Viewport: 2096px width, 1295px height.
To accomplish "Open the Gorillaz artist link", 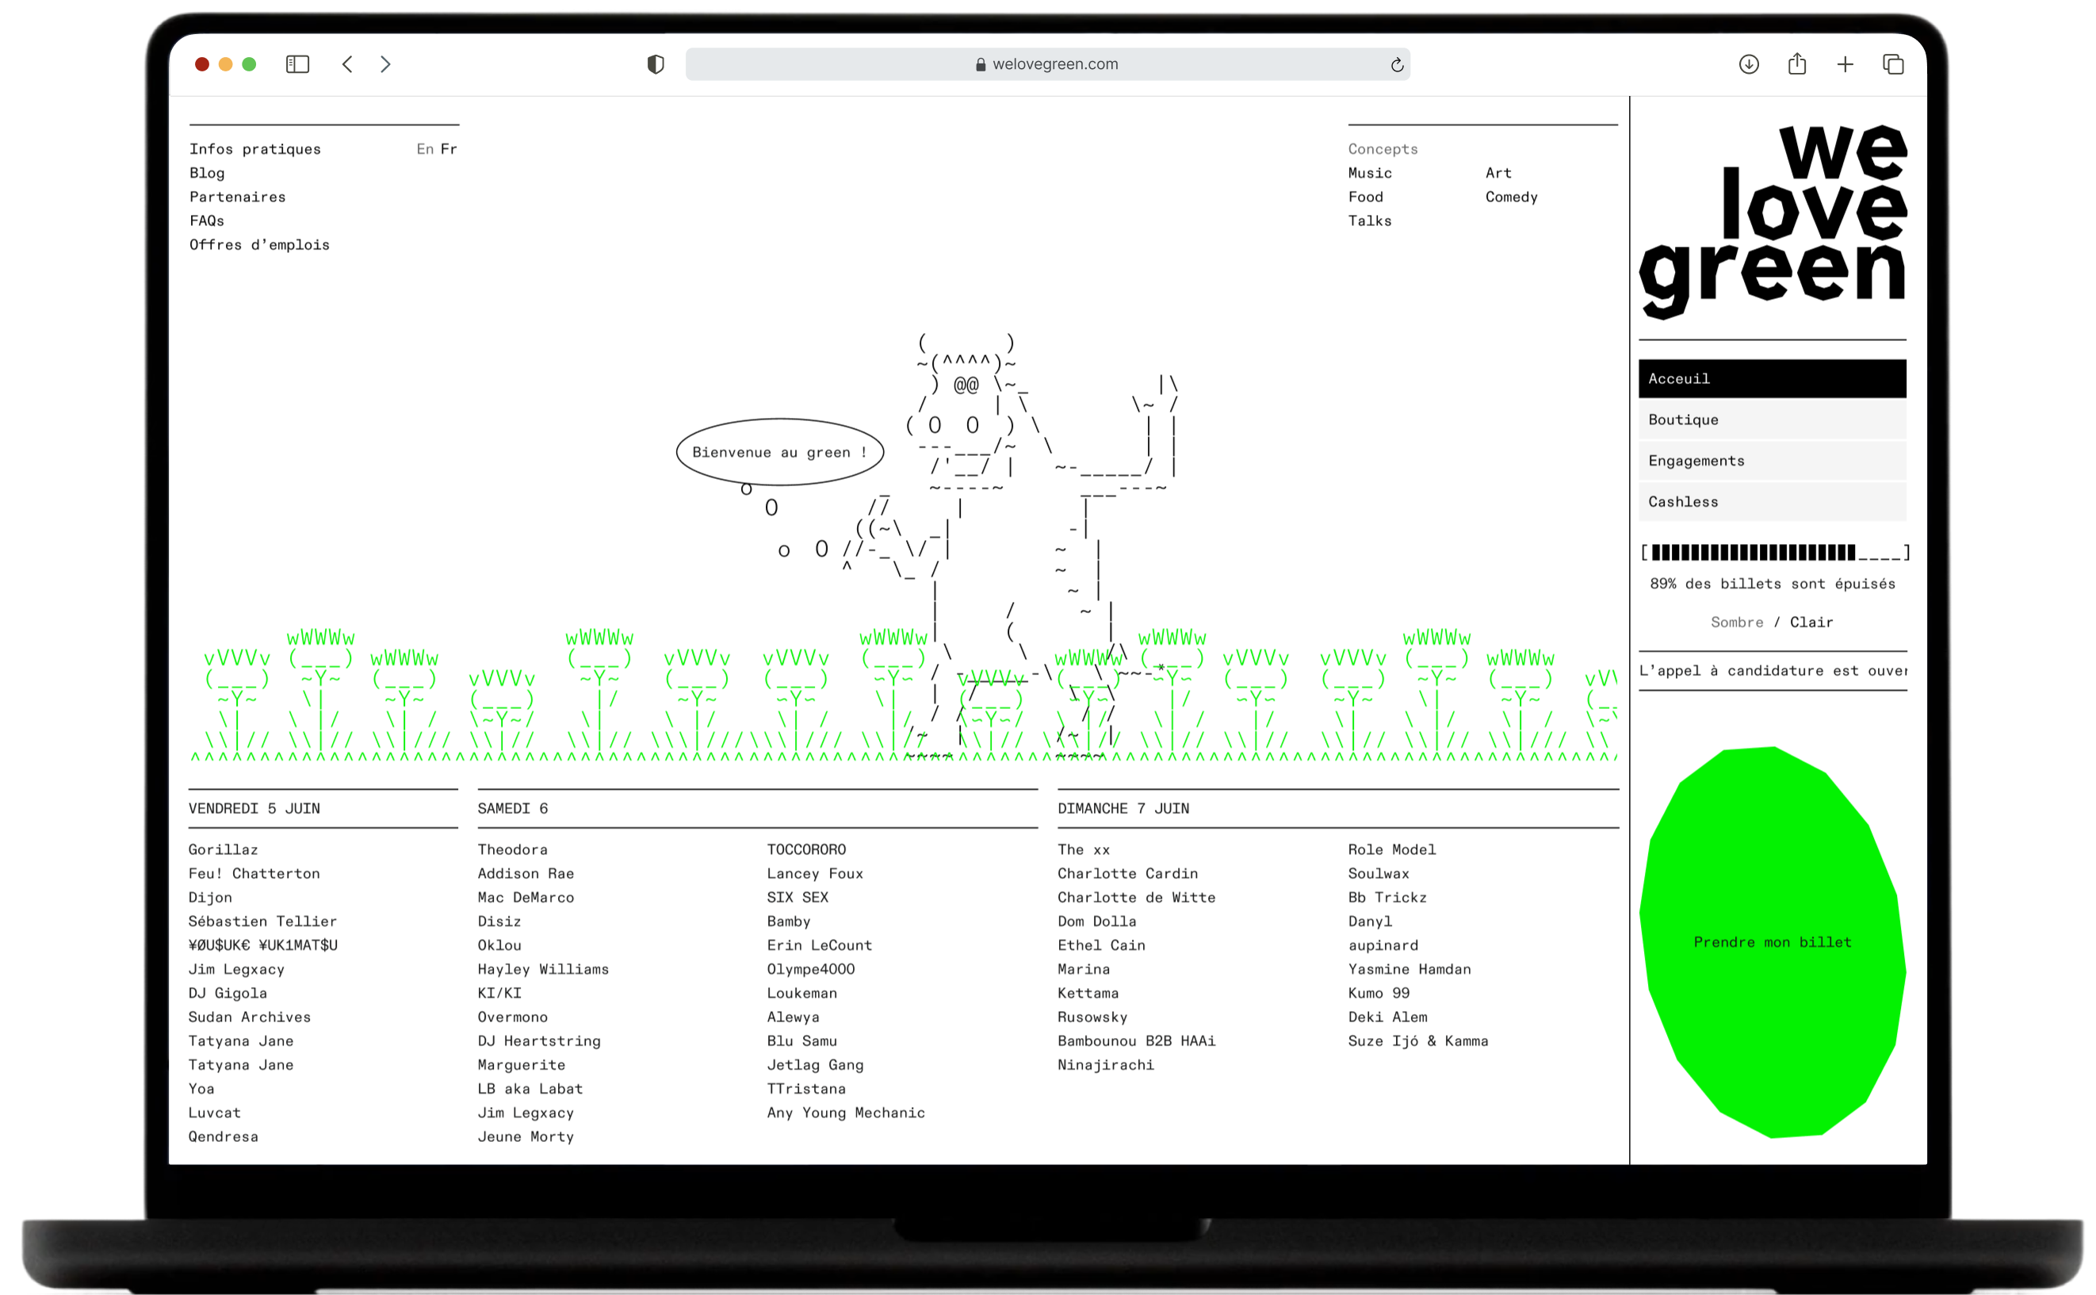I will [223, 849].
